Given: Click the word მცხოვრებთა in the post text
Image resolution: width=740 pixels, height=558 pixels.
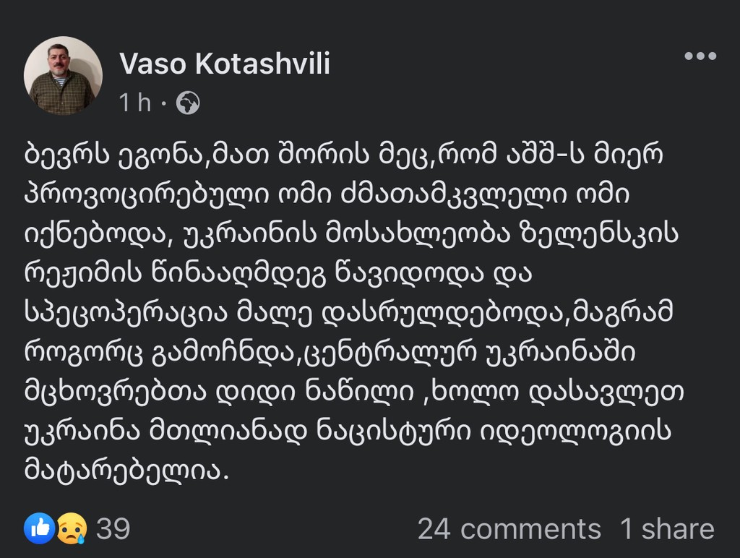Looking at the screenshot, I should point(115,392).
